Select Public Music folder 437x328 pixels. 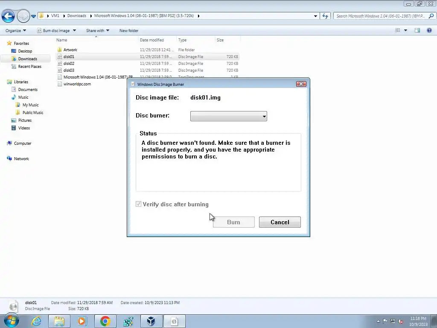pyautogui.click(x=29, y=112)
